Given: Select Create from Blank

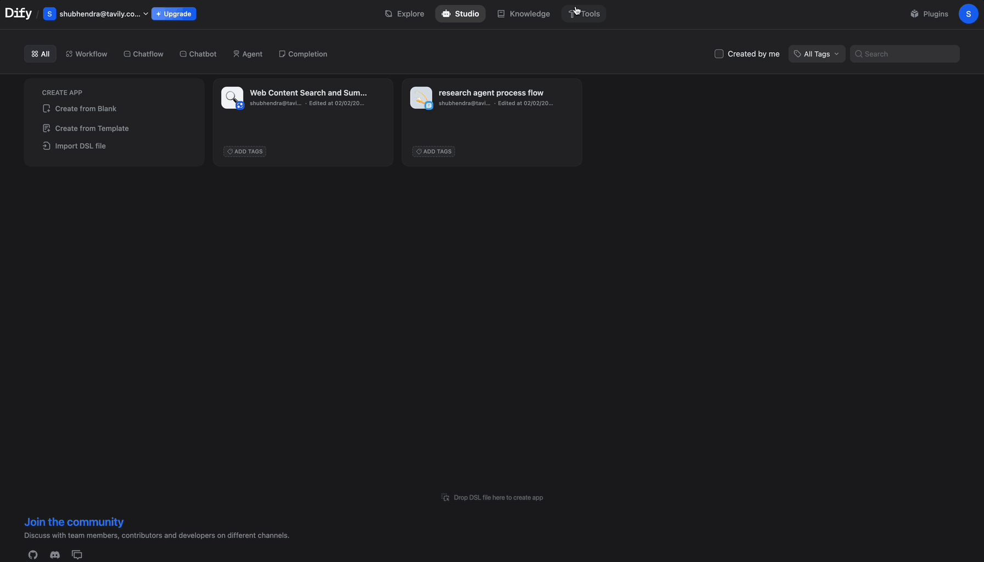Looking at the screenshot, I should (85, 109).
